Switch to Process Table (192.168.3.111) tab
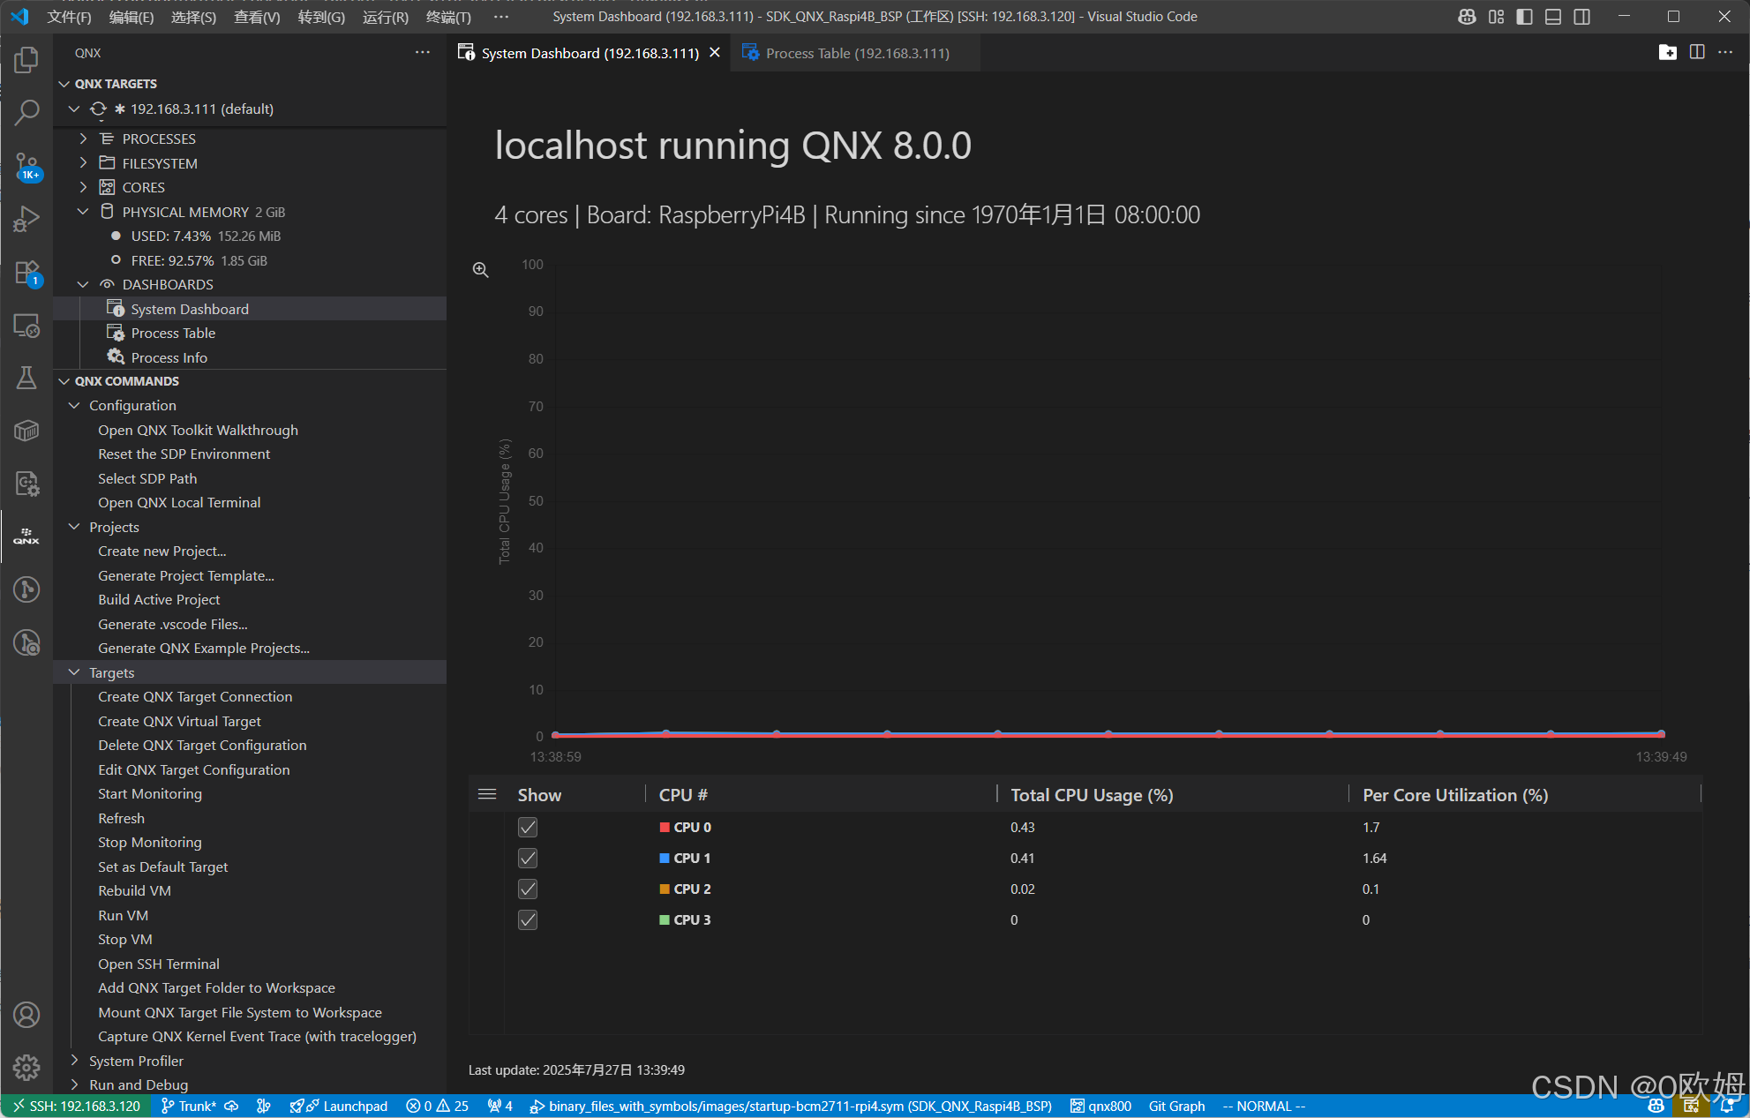 click(x=858, y=53)
